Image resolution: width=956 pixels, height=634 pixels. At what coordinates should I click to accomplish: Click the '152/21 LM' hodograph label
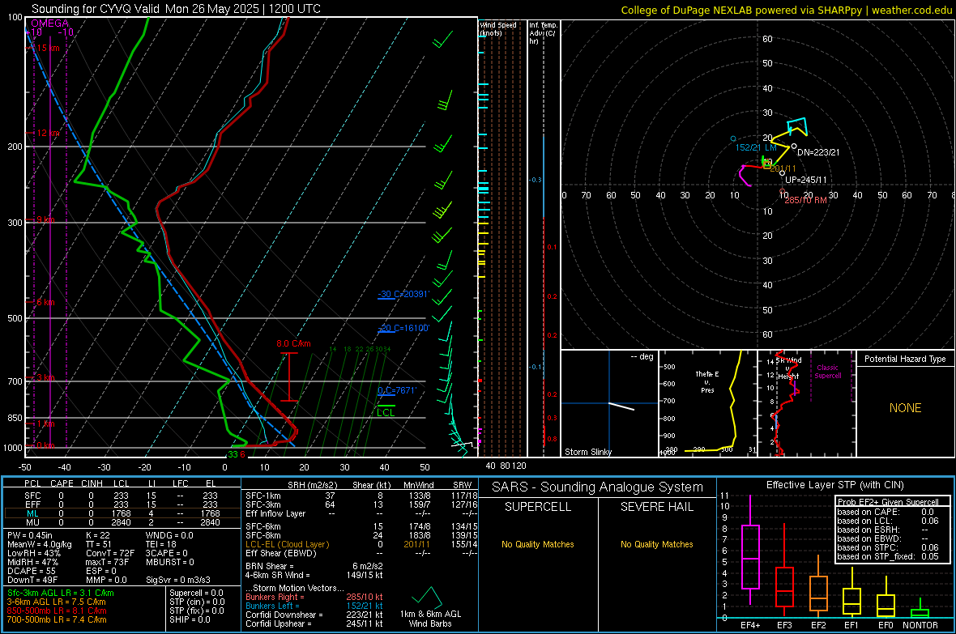(756, 147)
